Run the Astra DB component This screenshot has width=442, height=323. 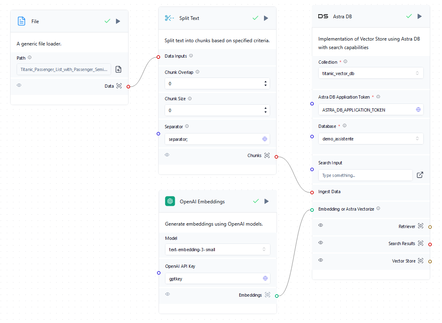(420, 16)
